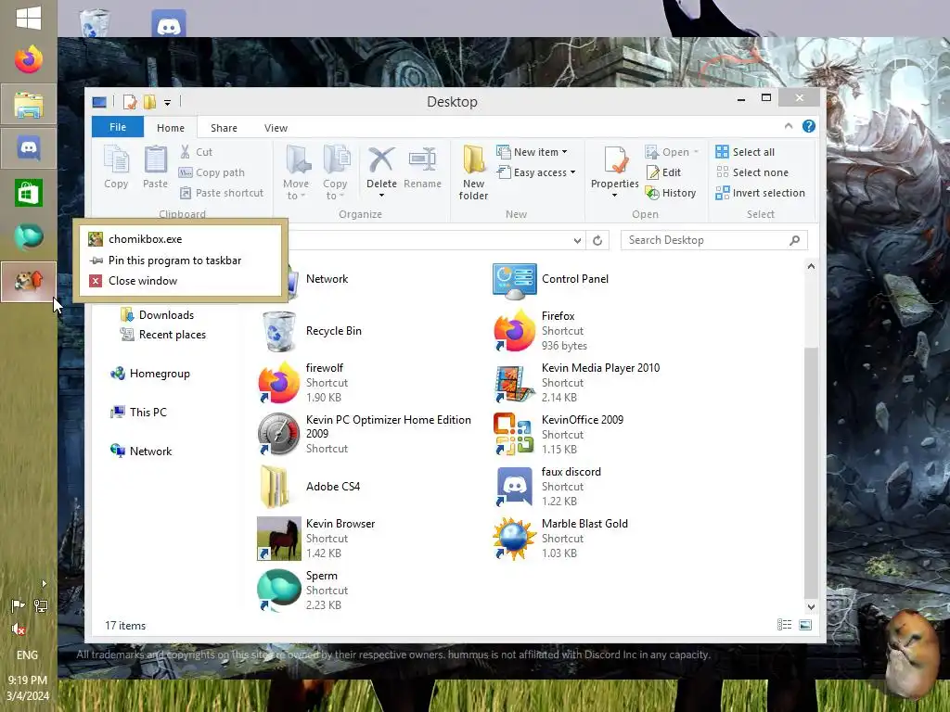Screen dimensions: 950x712
Task: Select Homegroup in navigation pane
Action: [150, 374]
